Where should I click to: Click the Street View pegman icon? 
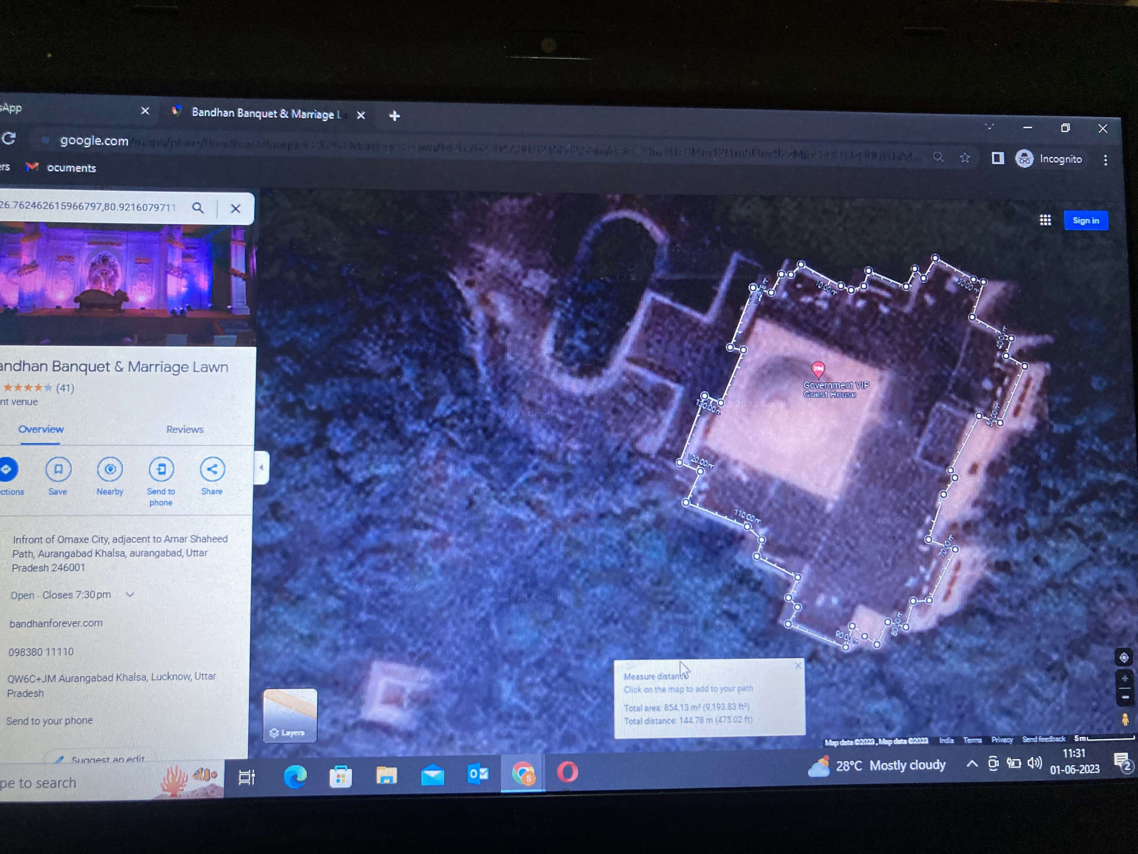(x=1125, y=719)
